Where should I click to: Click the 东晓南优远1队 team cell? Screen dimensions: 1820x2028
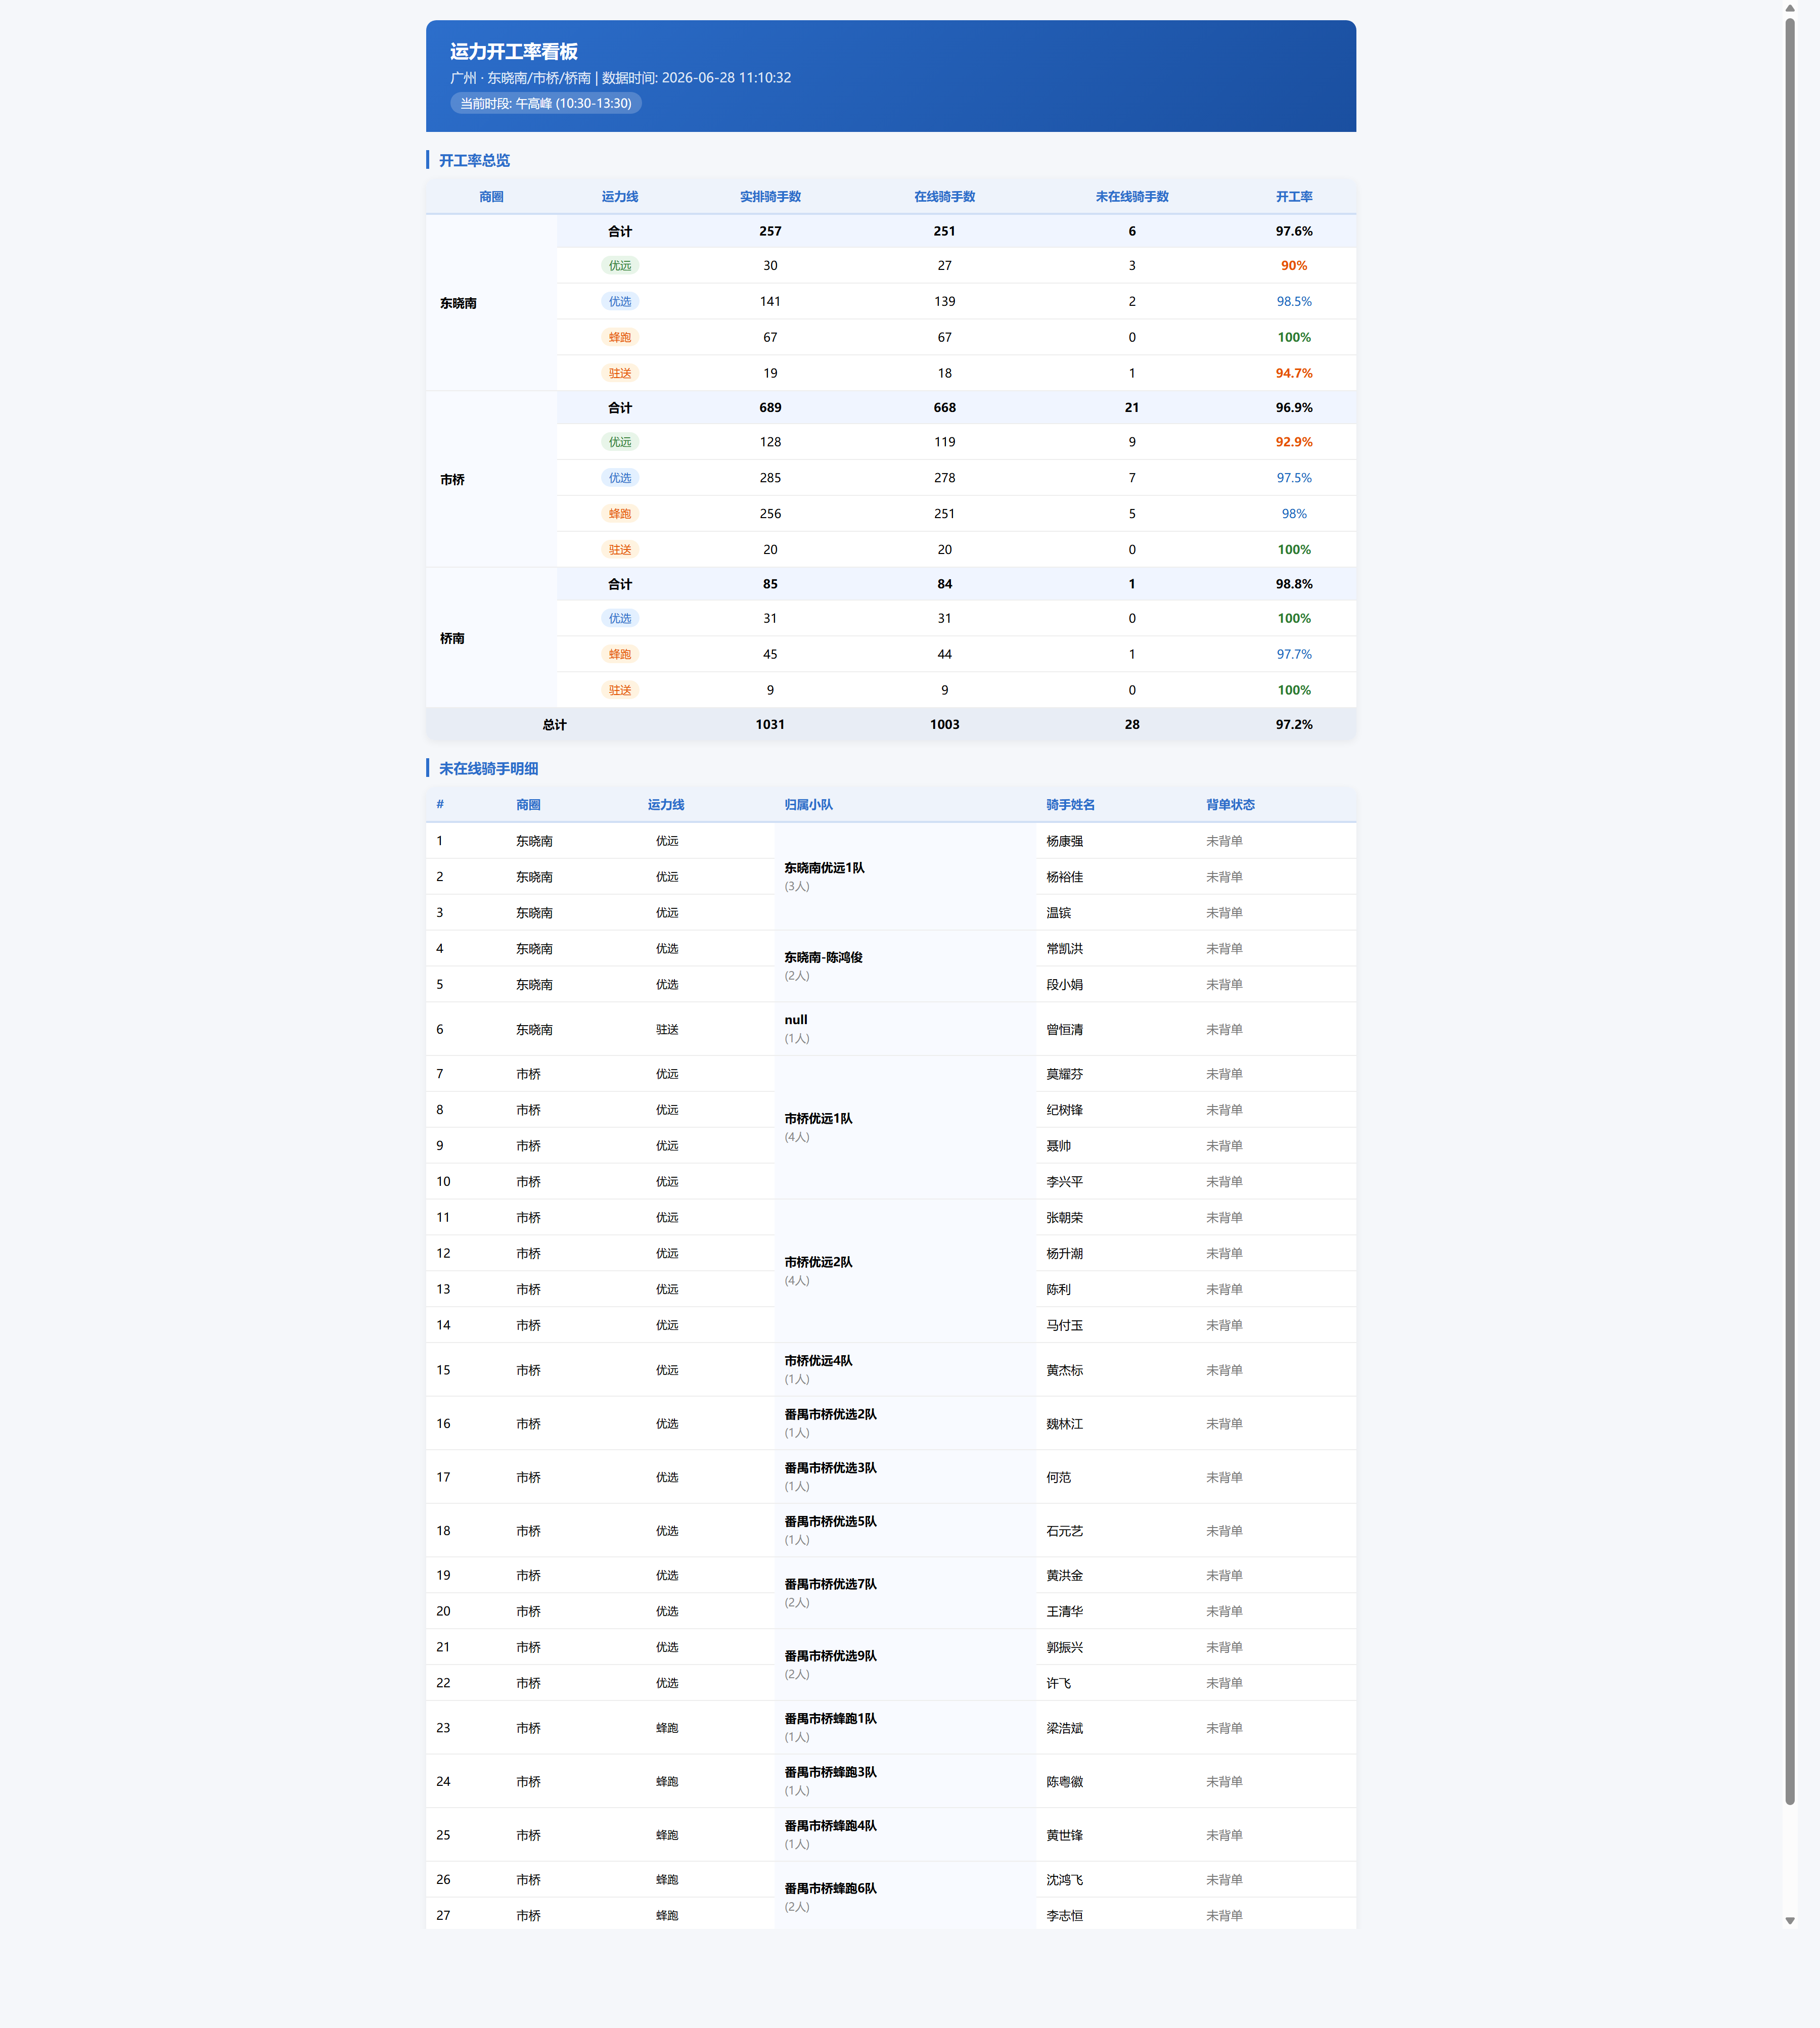(905, 876)
